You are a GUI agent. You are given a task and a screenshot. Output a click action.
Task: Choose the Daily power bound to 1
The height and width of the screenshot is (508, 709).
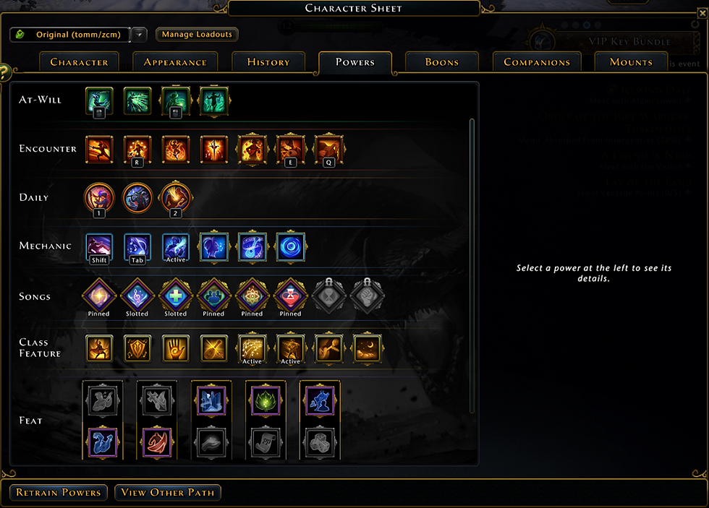99,198
